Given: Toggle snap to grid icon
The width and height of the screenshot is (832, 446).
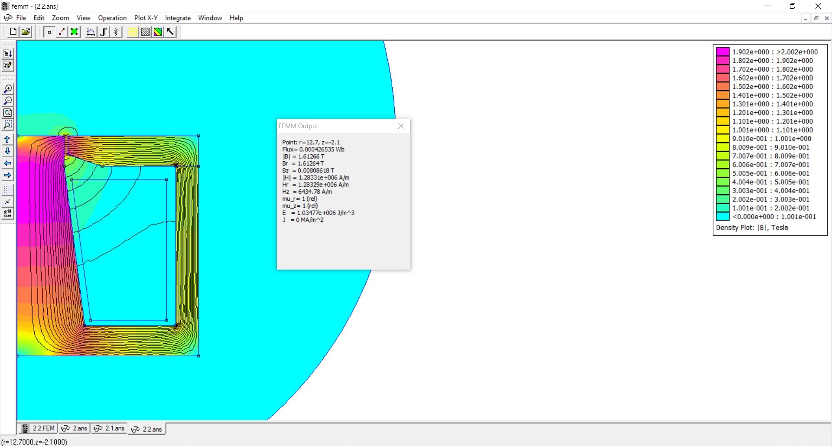Looking at the screenshot, I should click(8, 202).
